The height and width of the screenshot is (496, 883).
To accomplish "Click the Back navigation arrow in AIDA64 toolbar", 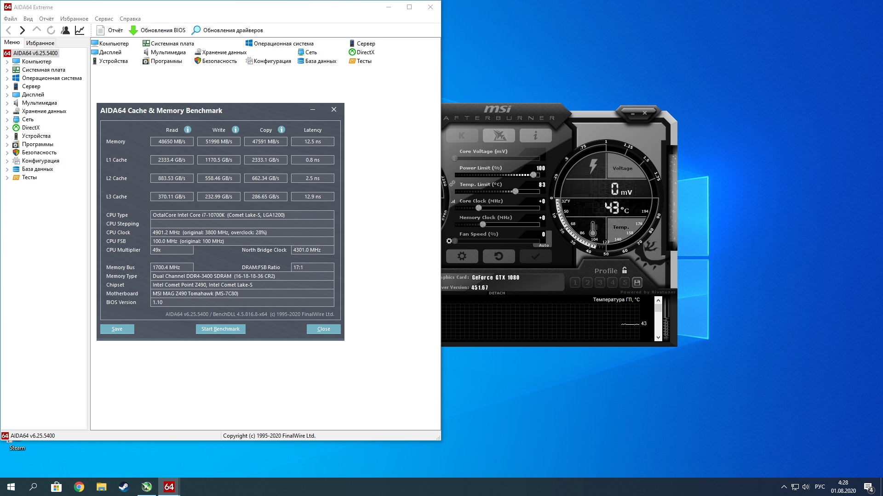I will pos(8,30).
